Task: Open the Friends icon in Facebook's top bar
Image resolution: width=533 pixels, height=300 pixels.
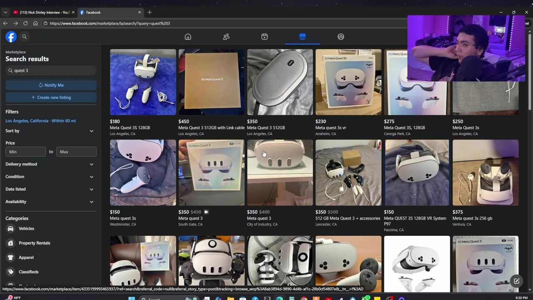Action: point(226,37)
